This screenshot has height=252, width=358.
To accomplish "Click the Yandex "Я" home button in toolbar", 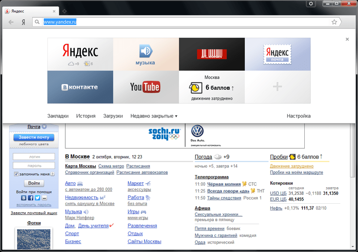I will pyautogui.click(x=23, y=22).
